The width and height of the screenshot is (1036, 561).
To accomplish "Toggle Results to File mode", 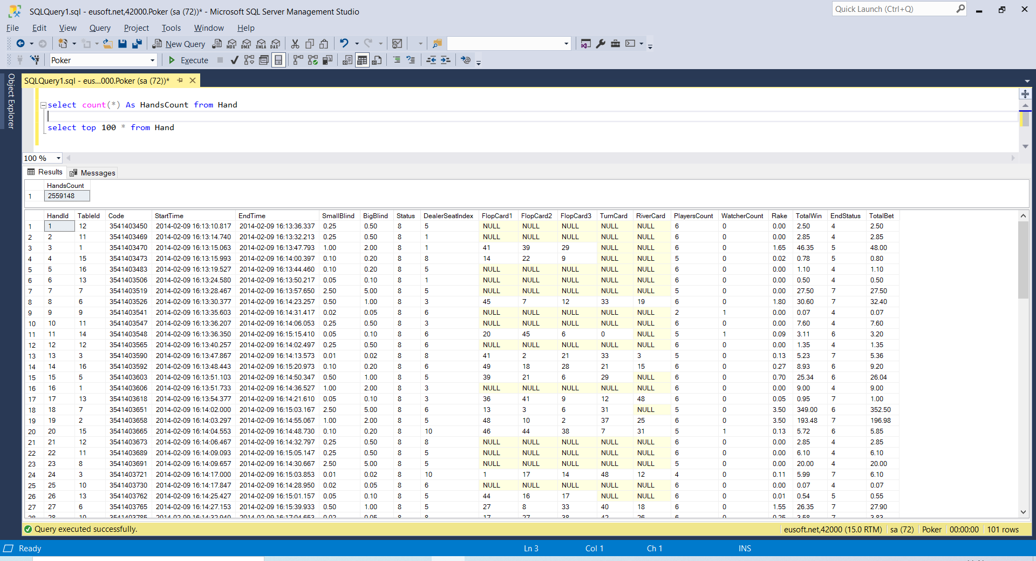I will (x=377, y=60).
